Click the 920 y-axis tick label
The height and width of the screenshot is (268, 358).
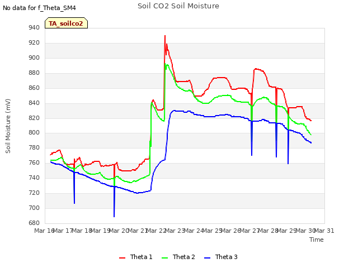pyautogui.click(x=34, y=43)
